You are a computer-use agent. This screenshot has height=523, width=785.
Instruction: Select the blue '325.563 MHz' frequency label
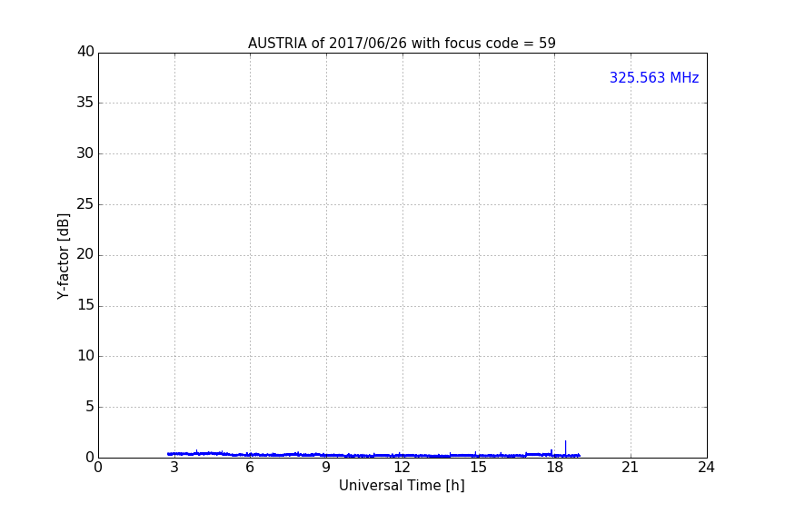coord(654,77)
